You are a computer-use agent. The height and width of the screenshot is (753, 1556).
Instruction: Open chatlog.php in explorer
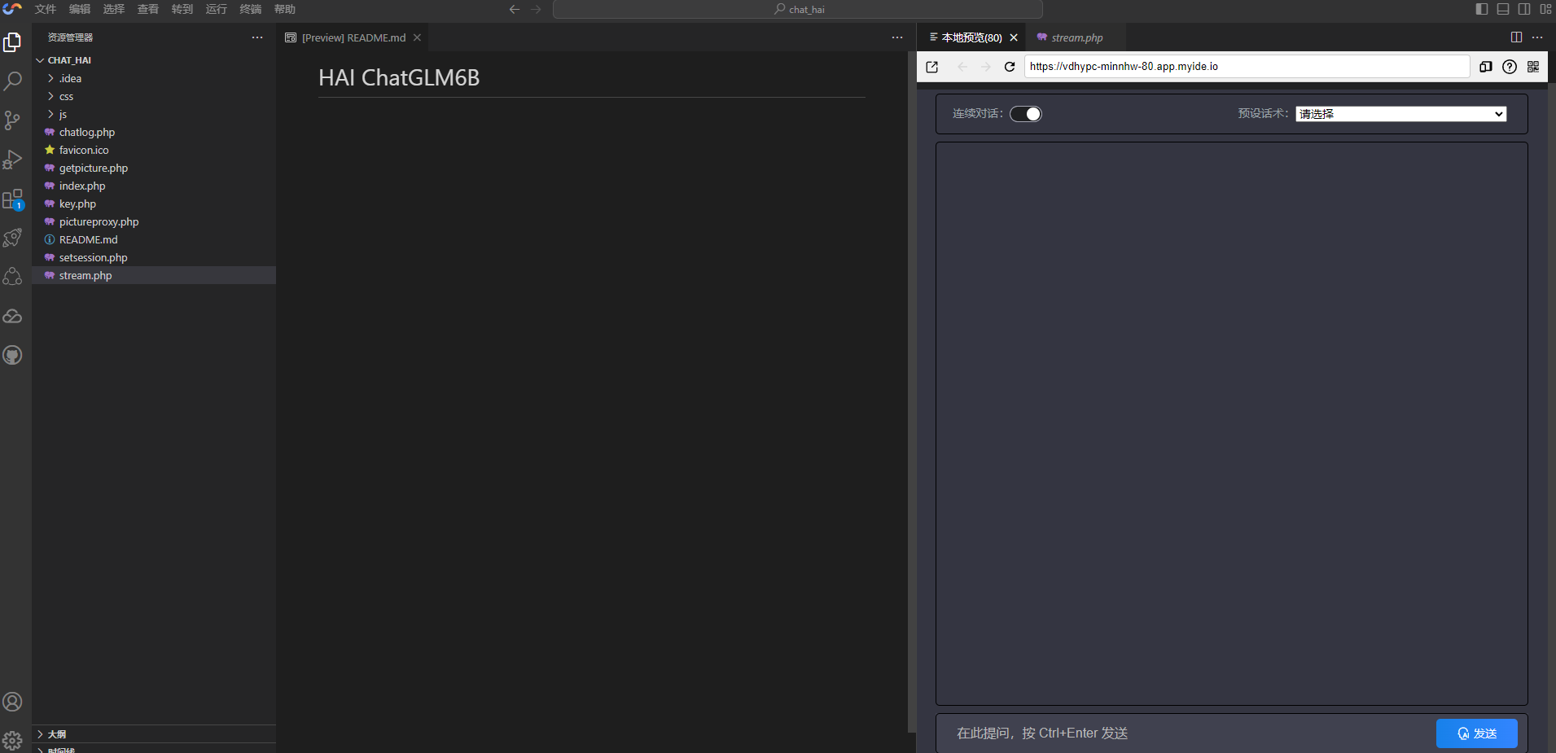coord(154,132)
